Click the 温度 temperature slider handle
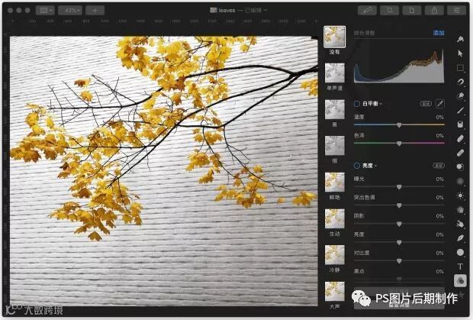The image size is (473, 320). coord(399,125)
